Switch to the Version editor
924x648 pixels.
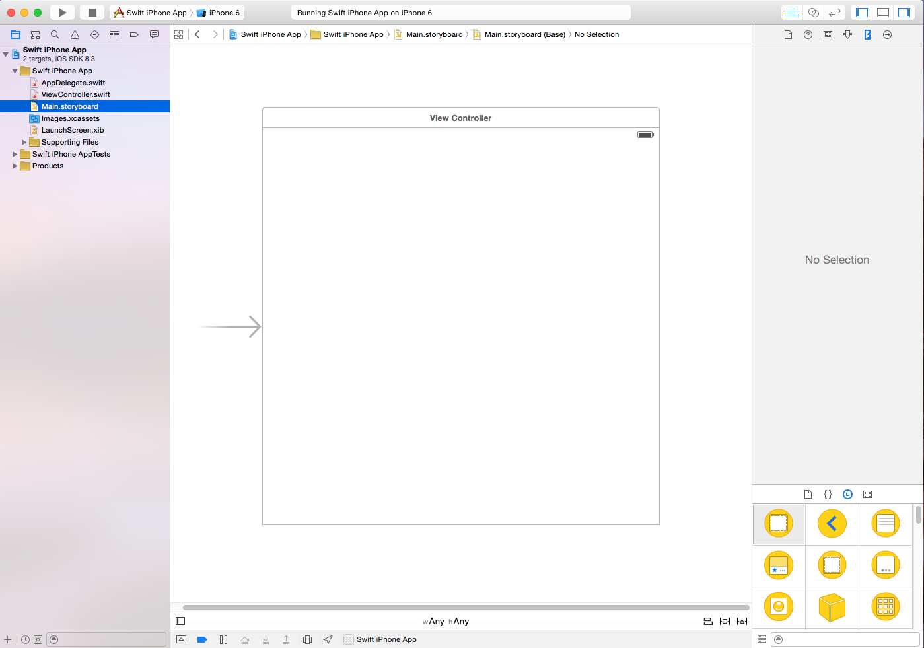click(x=835, y=13)
